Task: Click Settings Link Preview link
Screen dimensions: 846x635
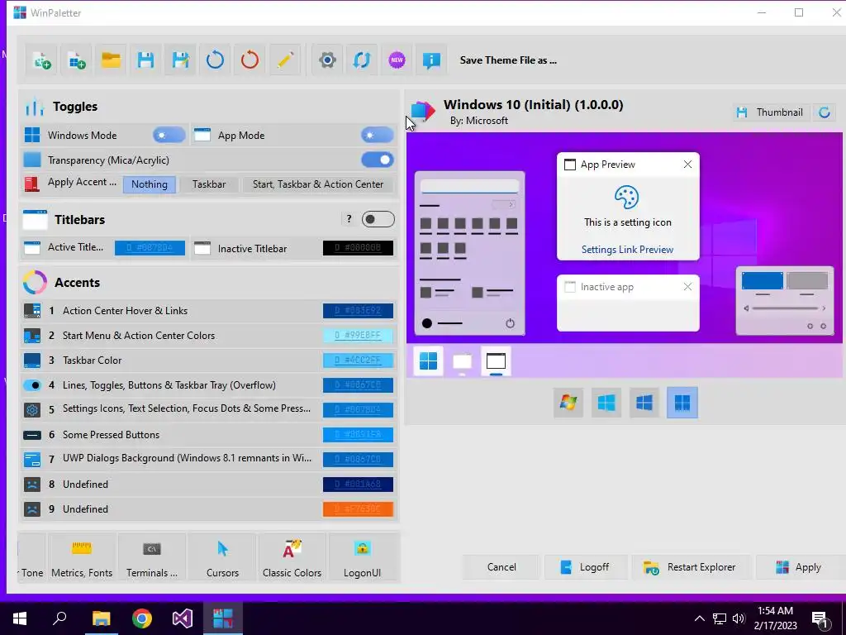Action: [628, 250]
